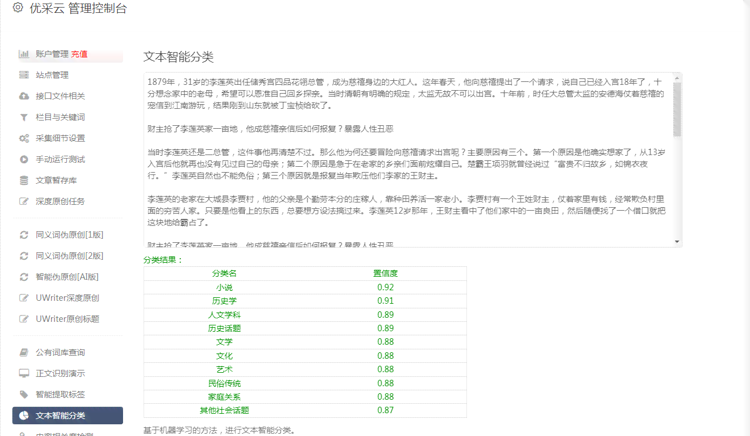This screenshot has height=436, width=750.
Task: Open 智能伪原创[AI版] tool
Action: [67, 277]
